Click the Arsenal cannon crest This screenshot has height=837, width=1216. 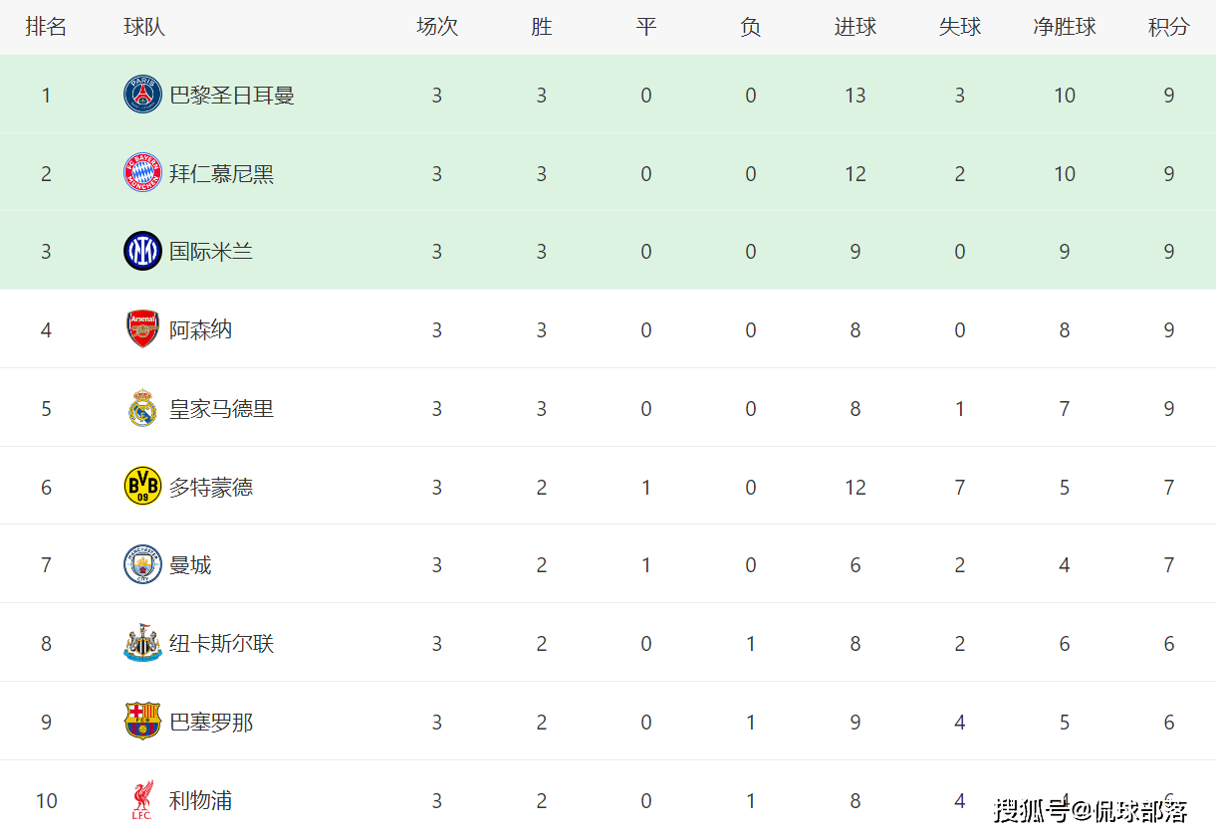(x=142, y=329)
